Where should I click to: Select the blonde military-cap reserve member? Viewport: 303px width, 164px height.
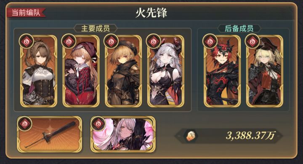point(265,71)
